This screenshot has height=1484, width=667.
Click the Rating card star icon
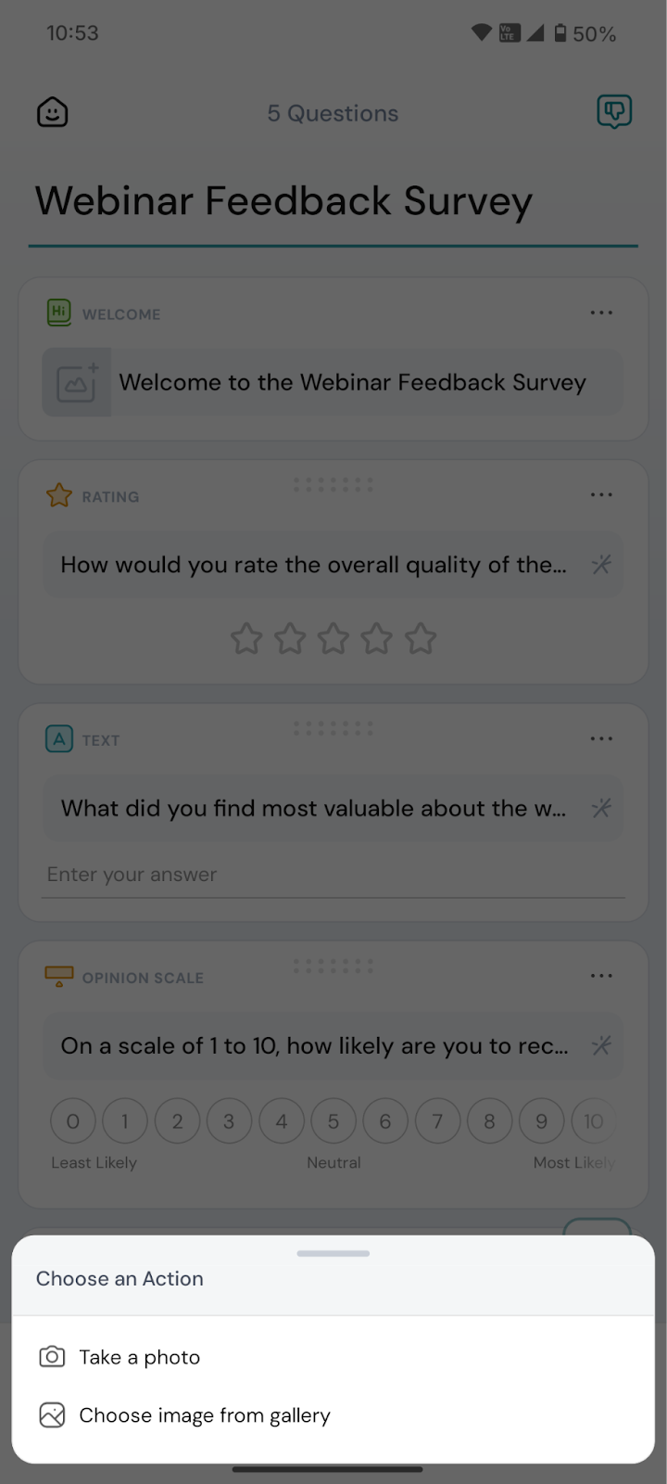pos(59,495)
